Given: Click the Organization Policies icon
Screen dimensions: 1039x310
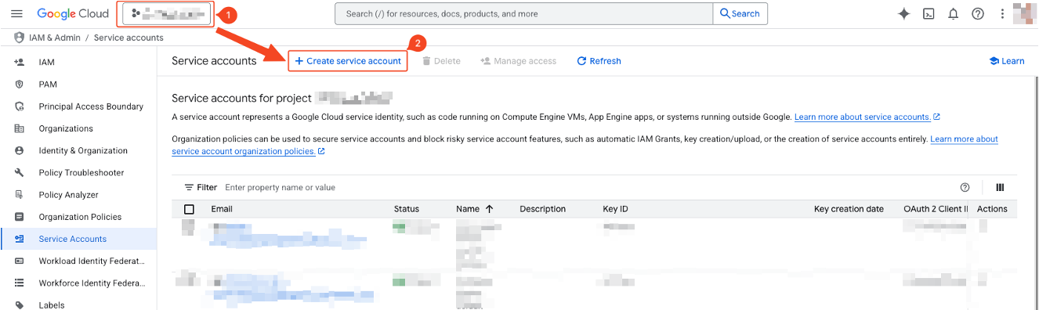Looking at the screenshot, I should 19,217.
